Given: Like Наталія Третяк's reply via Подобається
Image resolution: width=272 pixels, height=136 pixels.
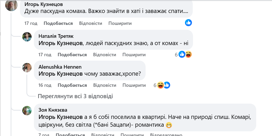Looking at the screenshot, I should click(72, 55).
